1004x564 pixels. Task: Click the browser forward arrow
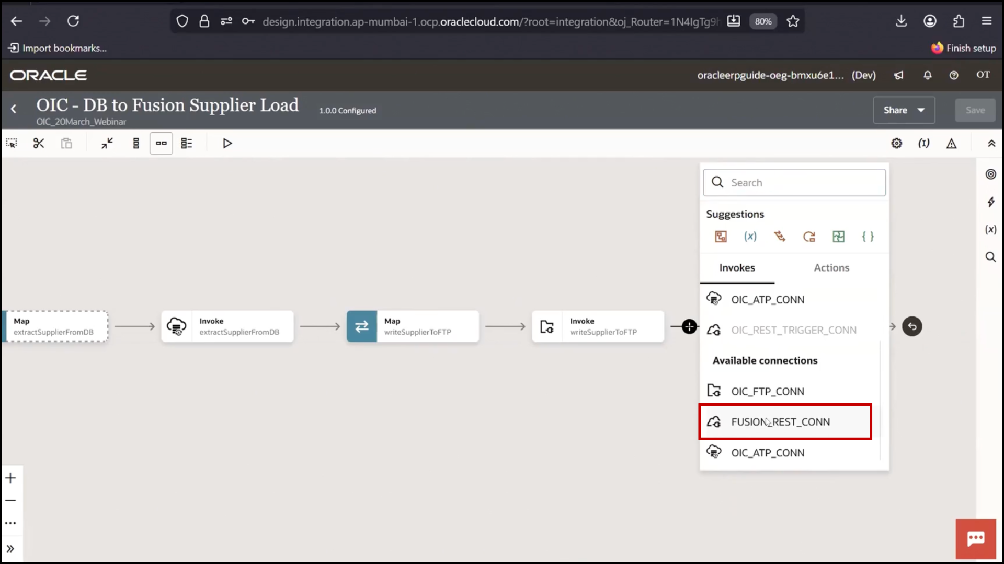45,21
